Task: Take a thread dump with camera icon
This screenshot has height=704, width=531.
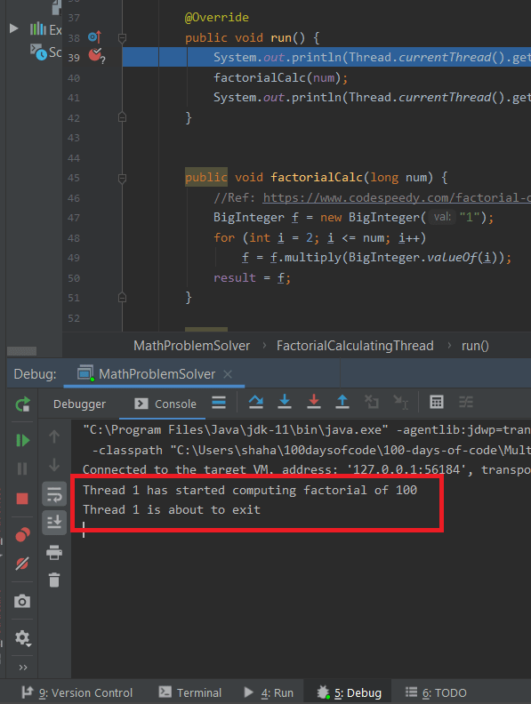Action: click(x=22, y=601)
